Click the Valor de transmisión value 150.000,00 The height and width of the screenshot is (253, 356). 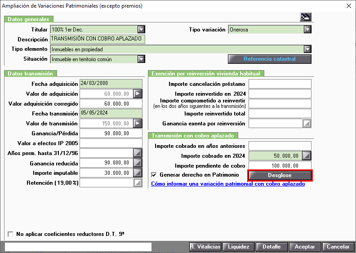pos(107,124)
